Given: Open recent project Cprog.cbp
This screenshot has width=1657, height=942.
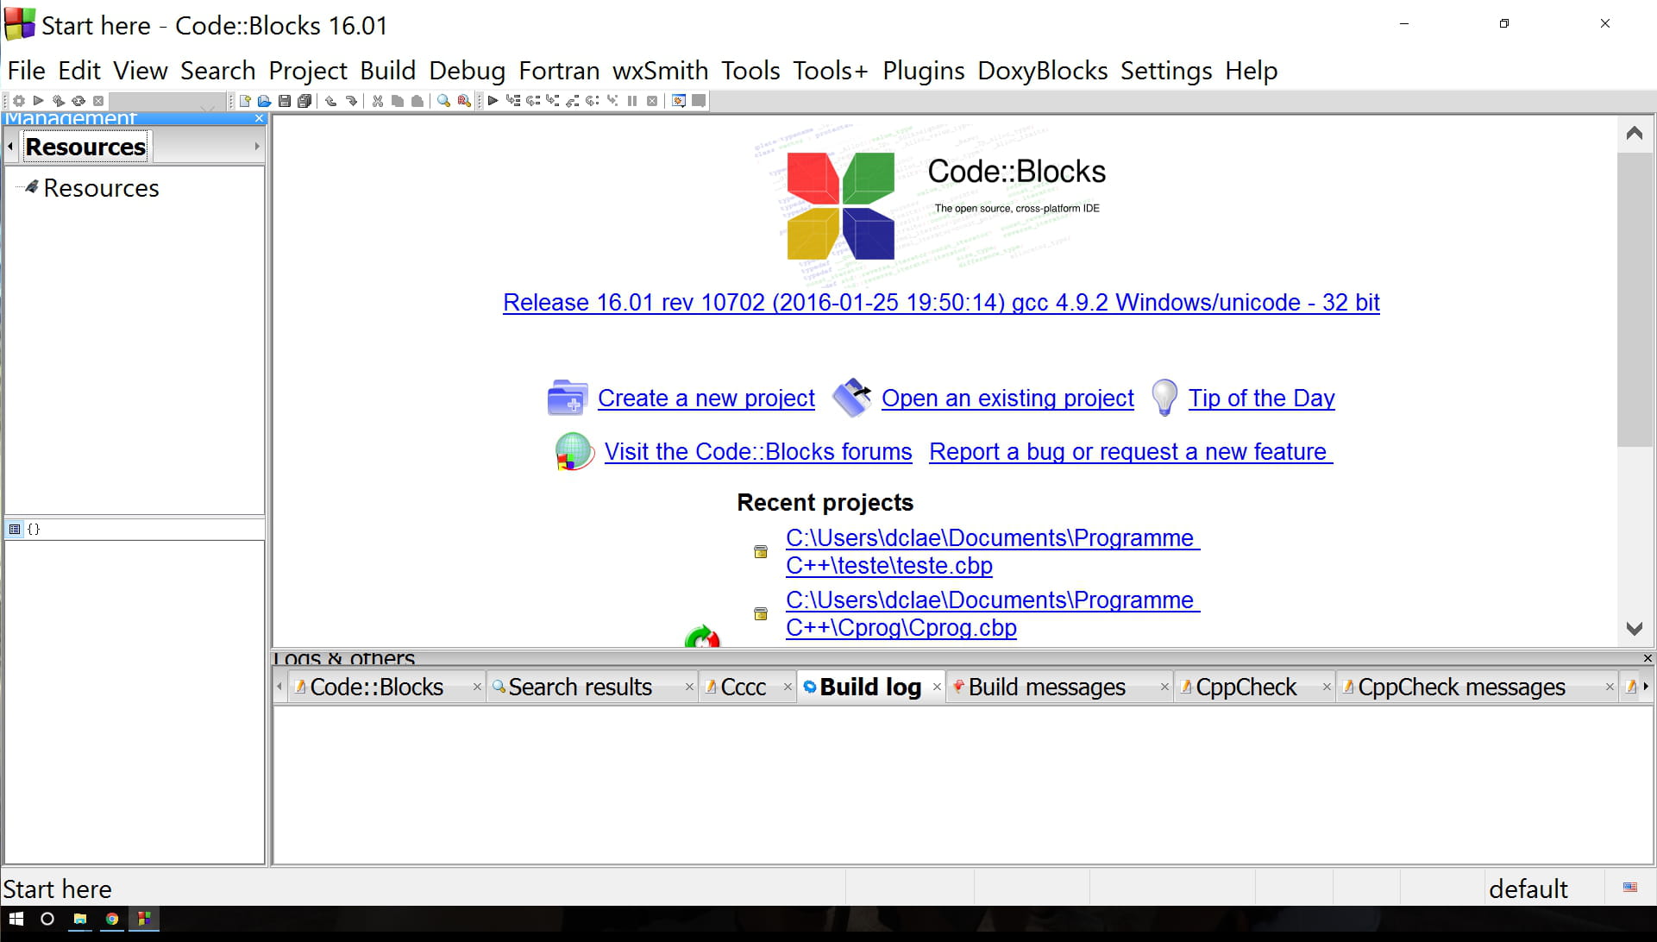Looking at the screenshot, I should 992,613.
